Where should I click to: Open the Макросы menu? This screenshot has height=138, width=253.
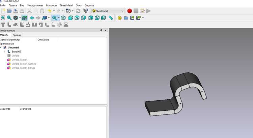pyautogui.click(x=51, y=5)
